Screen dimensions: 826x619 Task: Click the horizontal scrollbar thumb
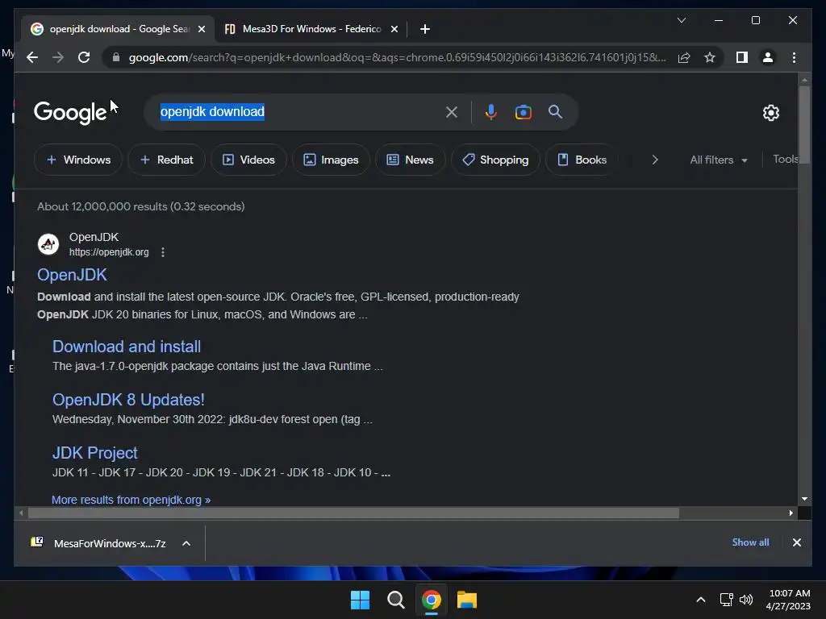click(x=353, y=513)
